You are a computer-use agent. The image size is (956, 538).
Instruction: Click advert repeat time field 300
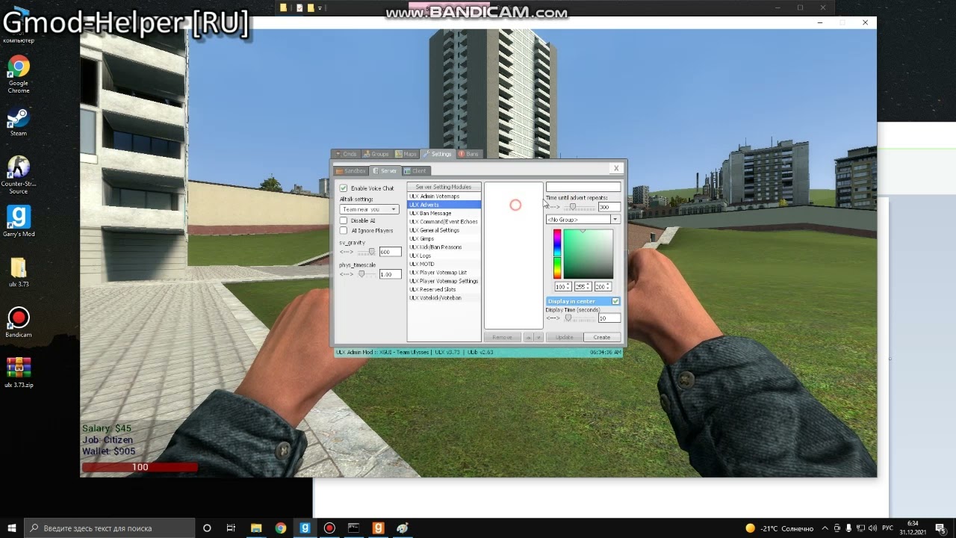(609, 207)
